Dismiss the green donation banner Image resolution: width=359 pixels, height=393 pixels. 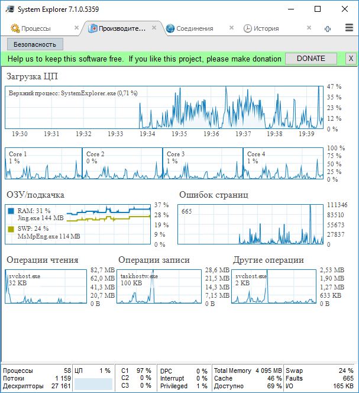click(x=351, y=59)
